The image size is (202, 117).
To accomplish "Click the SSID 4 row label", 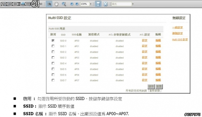I will [x=63, y=64].
